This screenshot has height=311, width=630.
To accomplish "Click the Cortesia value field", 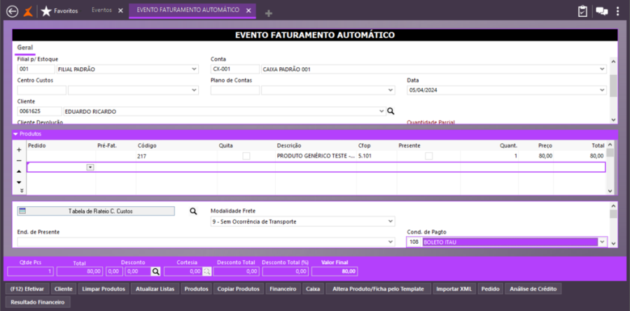I will [x=183, y=272].
